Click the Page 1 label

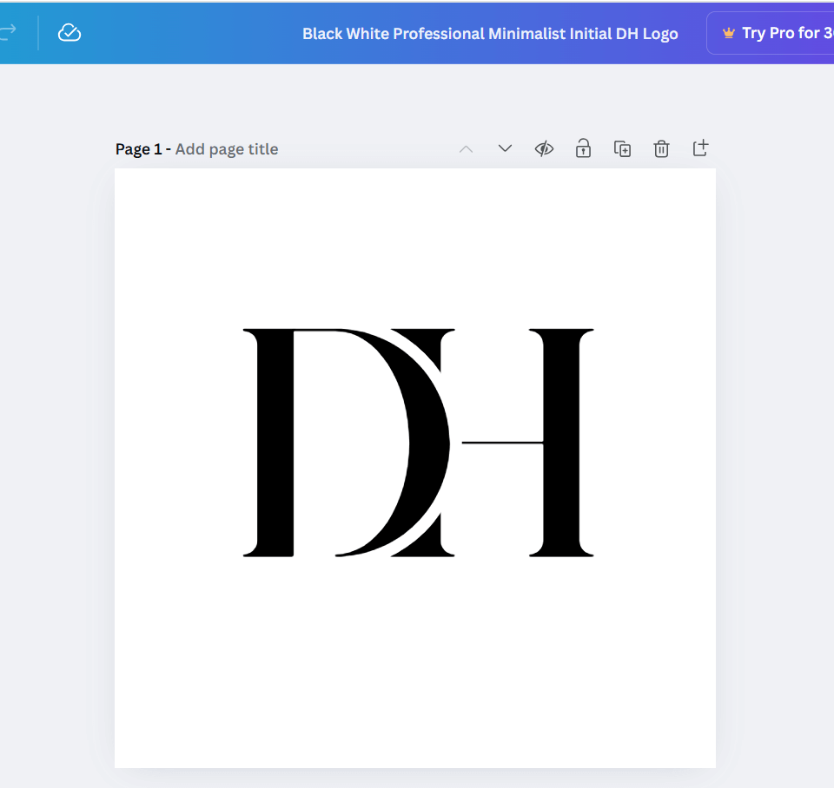pos(138,149)
